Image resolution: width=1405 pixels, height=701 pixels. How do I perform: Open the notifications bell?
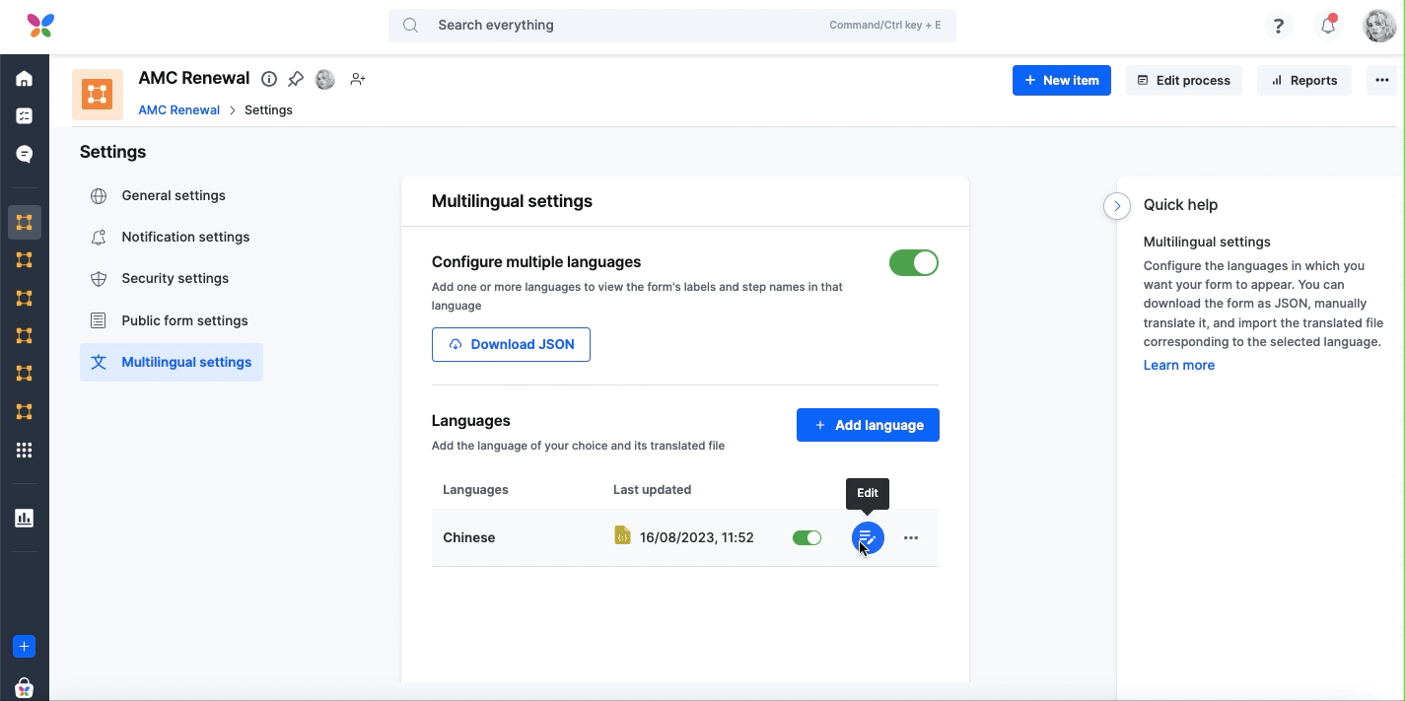(x=1328, y=26)
